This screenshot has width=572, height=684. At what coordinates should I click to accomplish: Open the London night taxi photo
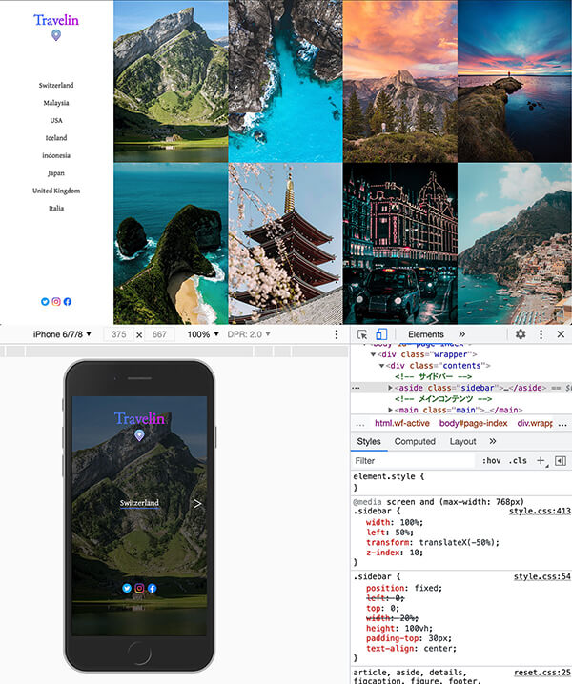coord(400,244)
